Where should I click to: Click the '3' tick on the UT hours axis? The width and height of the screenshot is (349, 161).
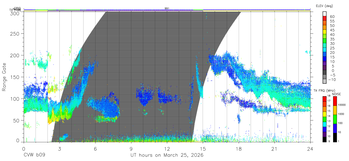click(59, 149)
